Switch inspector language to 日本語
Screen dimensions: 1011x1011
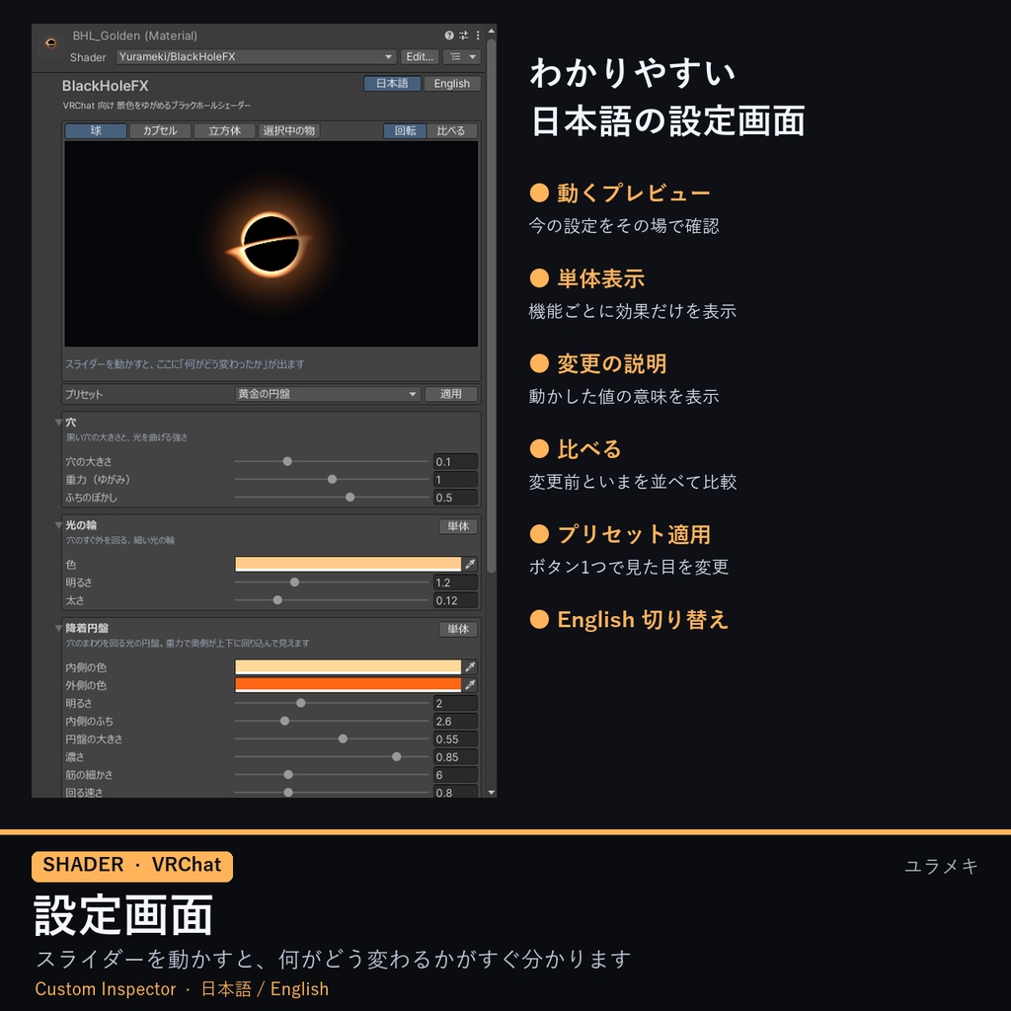(392, 84)
